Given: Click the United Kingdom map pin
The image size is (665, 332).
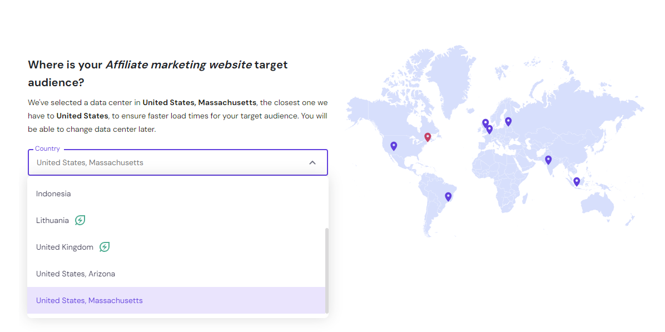Looking at the screenshot, I should pyautogui.click(x=485, y=122).
